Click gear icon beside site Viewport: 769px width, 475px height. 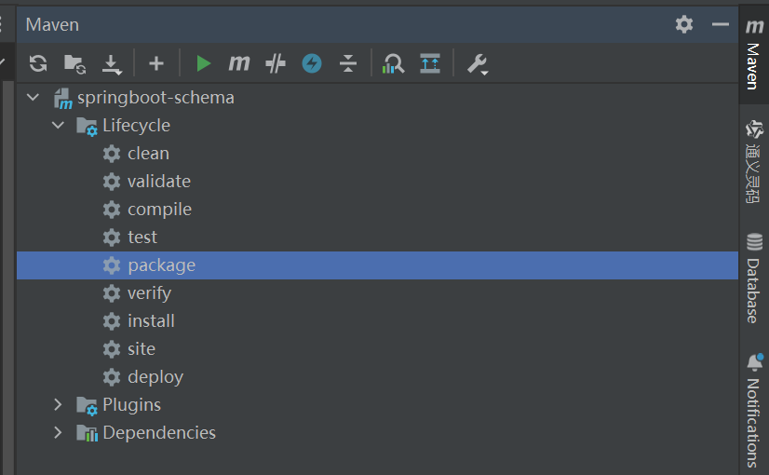(112, 349)
